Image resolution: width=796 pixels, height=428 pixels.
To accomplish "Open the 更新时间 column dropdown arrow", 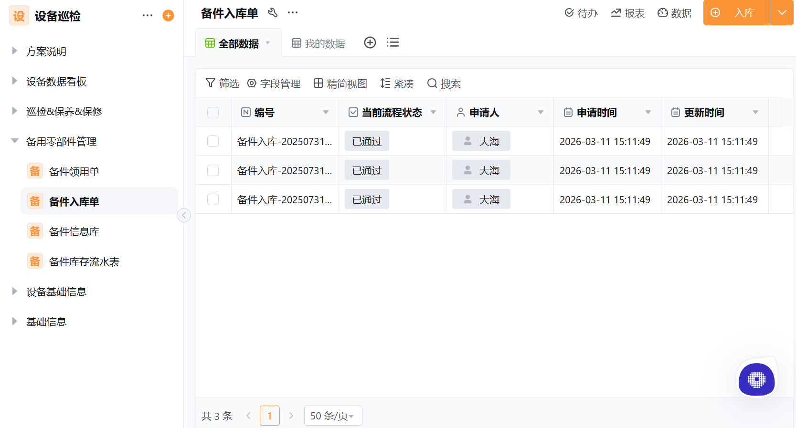I will pos(755,113).
